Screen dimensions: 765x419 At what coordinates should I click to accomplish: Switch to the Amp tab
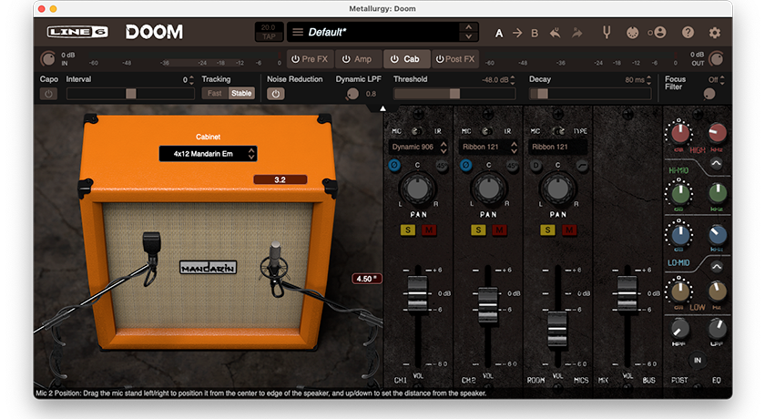click(358, 59)
